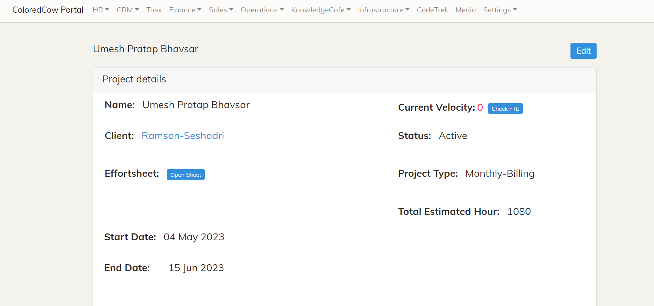Click the Project details panel header
This screenshot has width=654, height=306.
(x=134, y=79)
